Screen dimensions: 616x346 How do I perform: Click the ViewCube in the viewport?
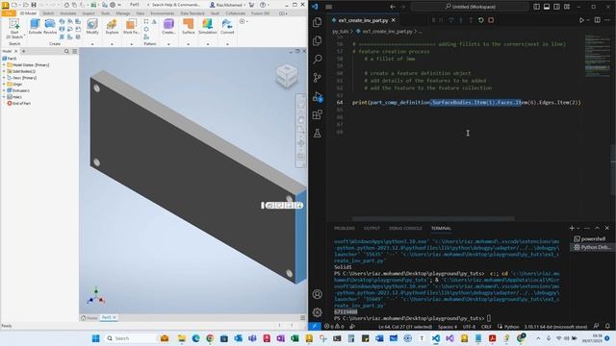287,75
